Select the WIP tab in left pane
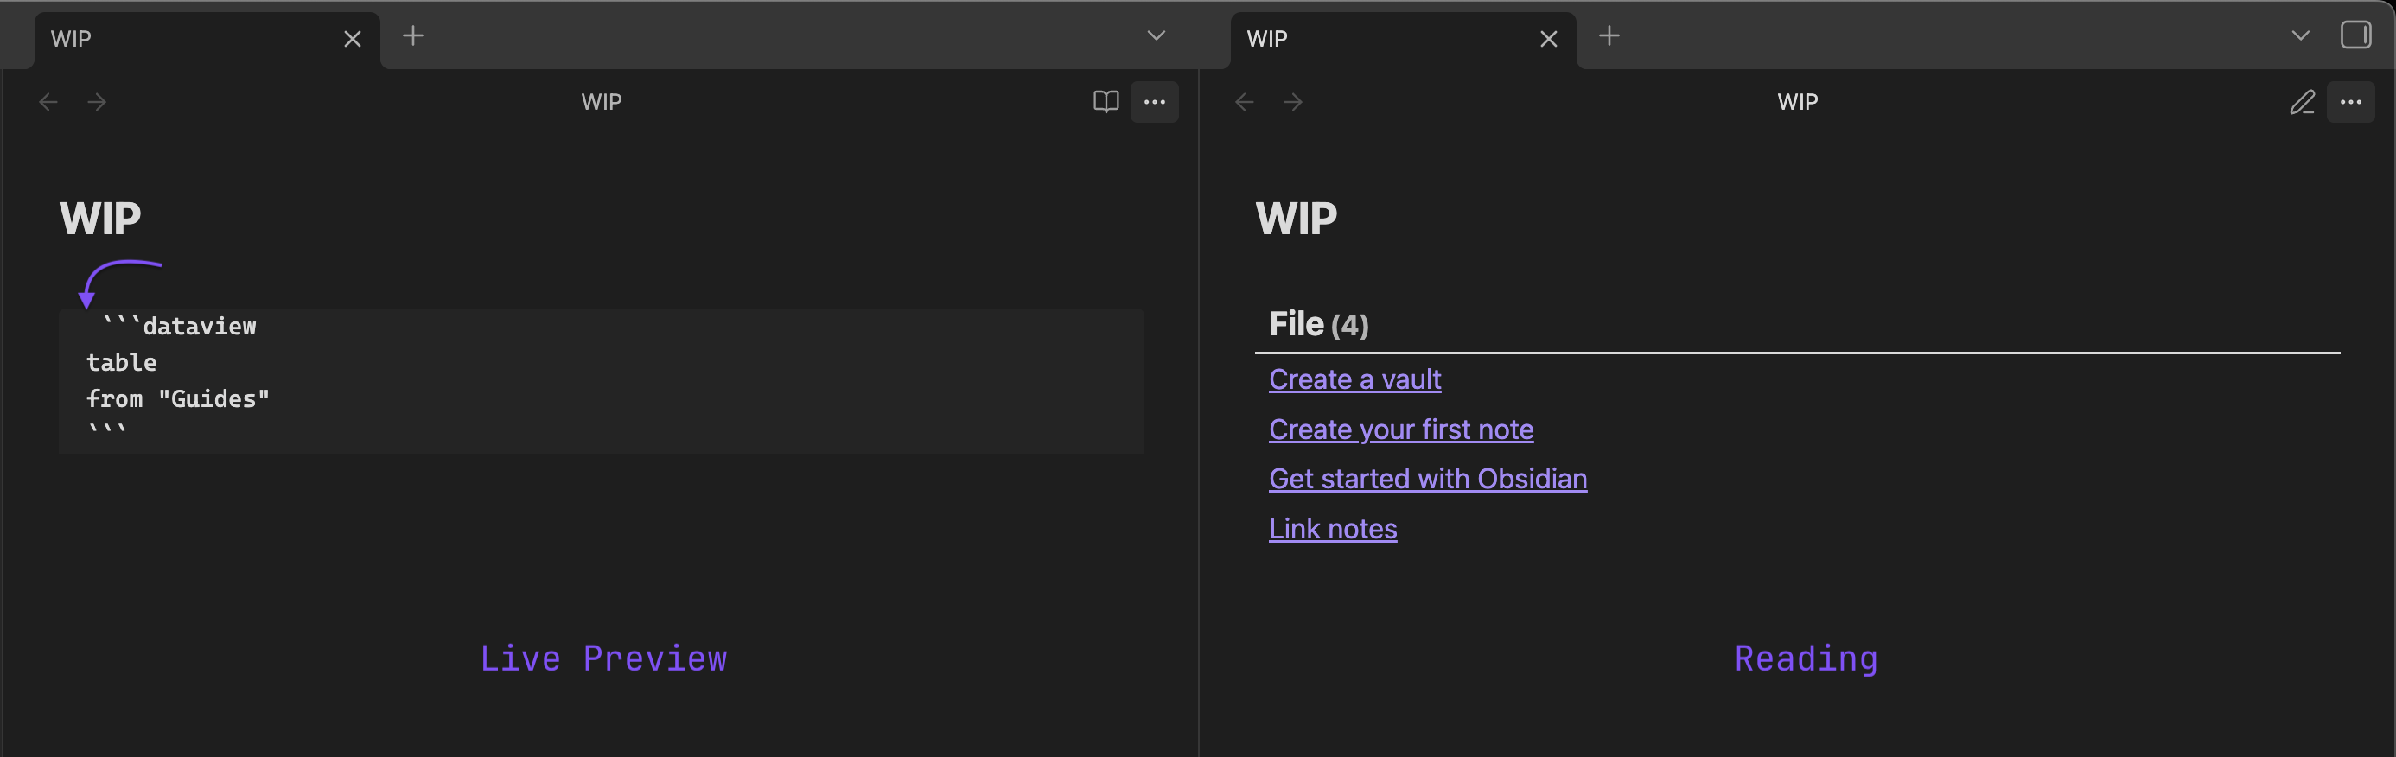Image resolution: width=2396 pixels, height=757 pixels. pyautogui.click(x=186, y=39)
